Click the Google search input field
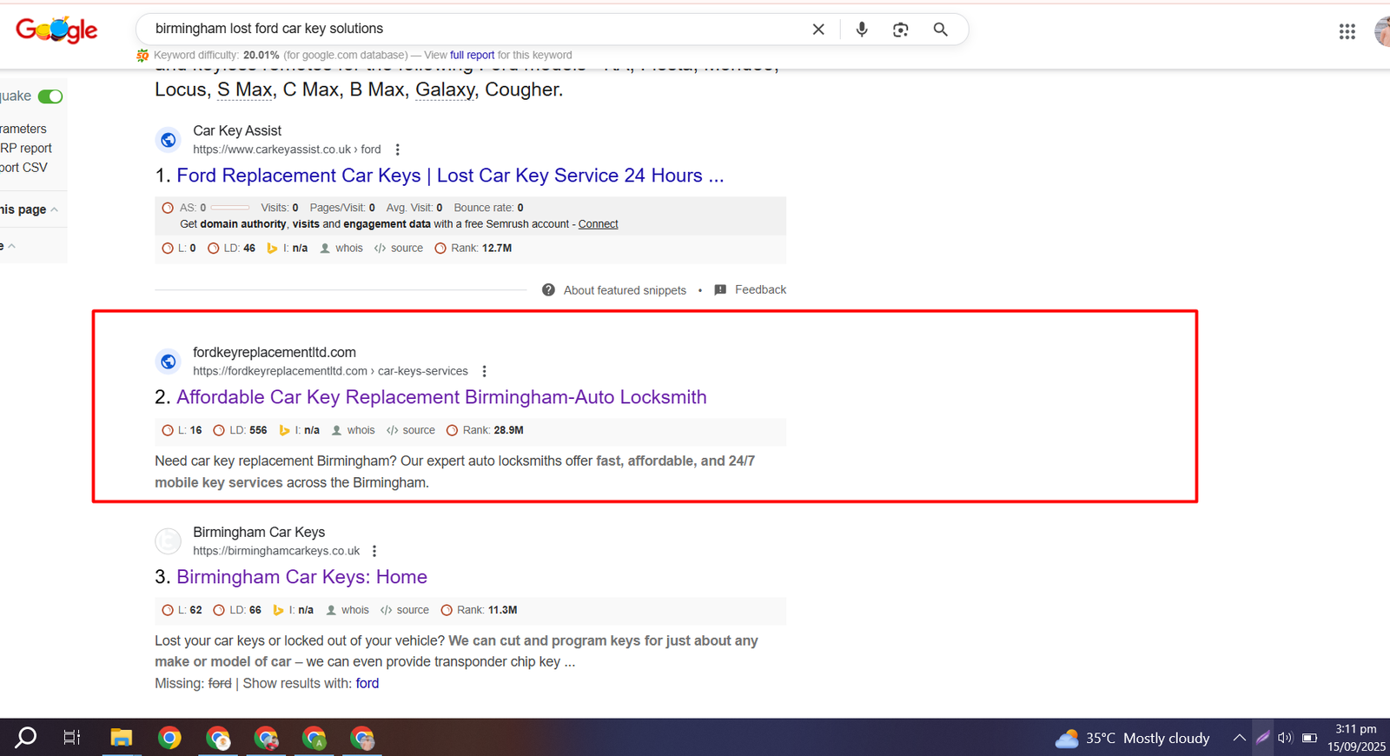This screenshot has height=756, width=1390. (x=469, y=29)
